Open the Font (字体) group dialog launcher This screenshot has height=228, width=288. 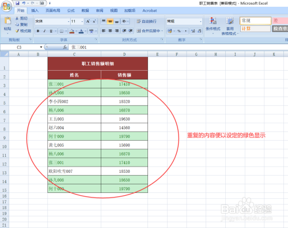tap(96, 39)
